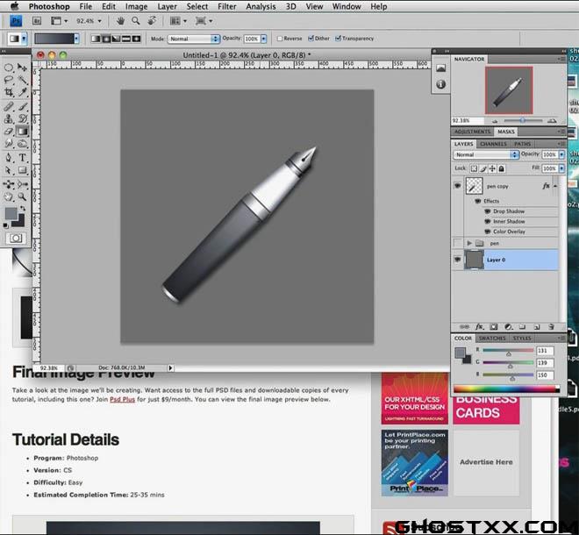This screenshot has height=535, width=579.
Task: Show the pen group layer
Action: tap(458, 243)
